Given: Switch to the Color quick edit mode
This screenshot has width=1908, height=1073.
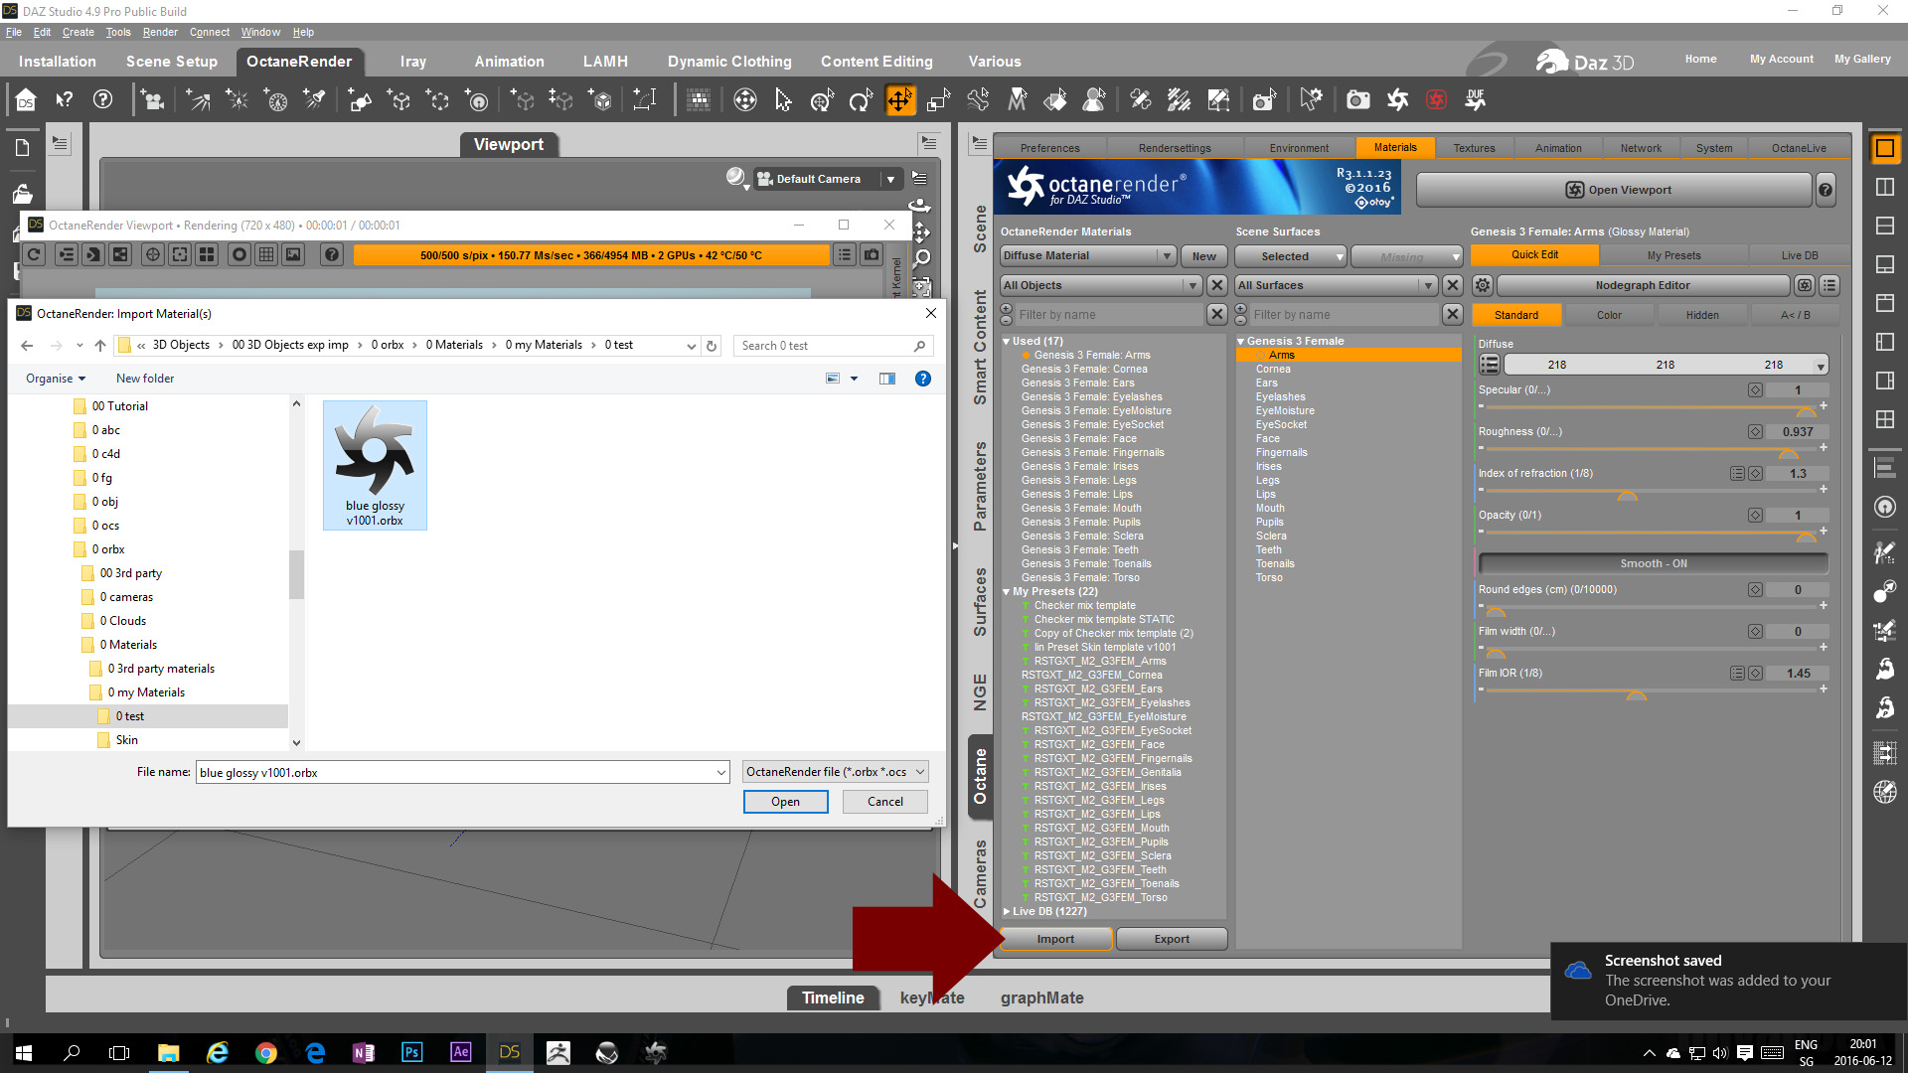Looking at the screenshot, I should tap(1609, 315).
